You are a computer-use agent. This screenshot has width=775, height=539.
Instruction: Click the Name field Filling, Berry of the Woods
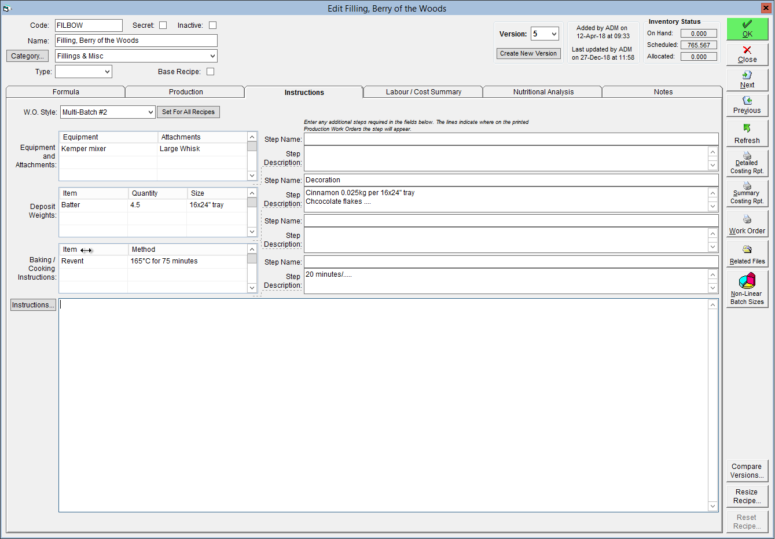point(136,41)
